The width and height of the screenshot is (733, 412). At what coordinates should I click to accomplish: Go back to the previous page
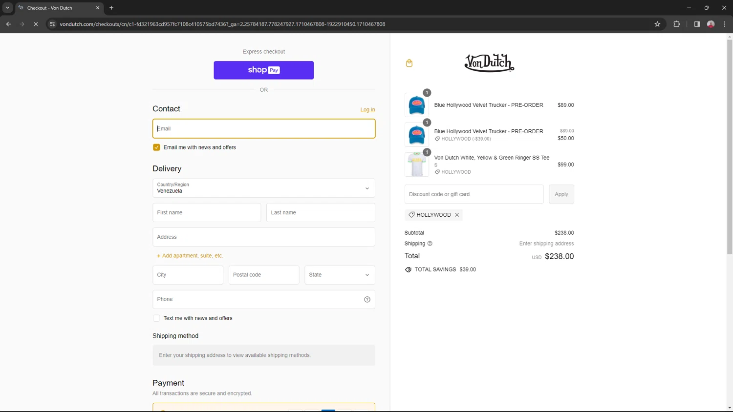point(8,24)
